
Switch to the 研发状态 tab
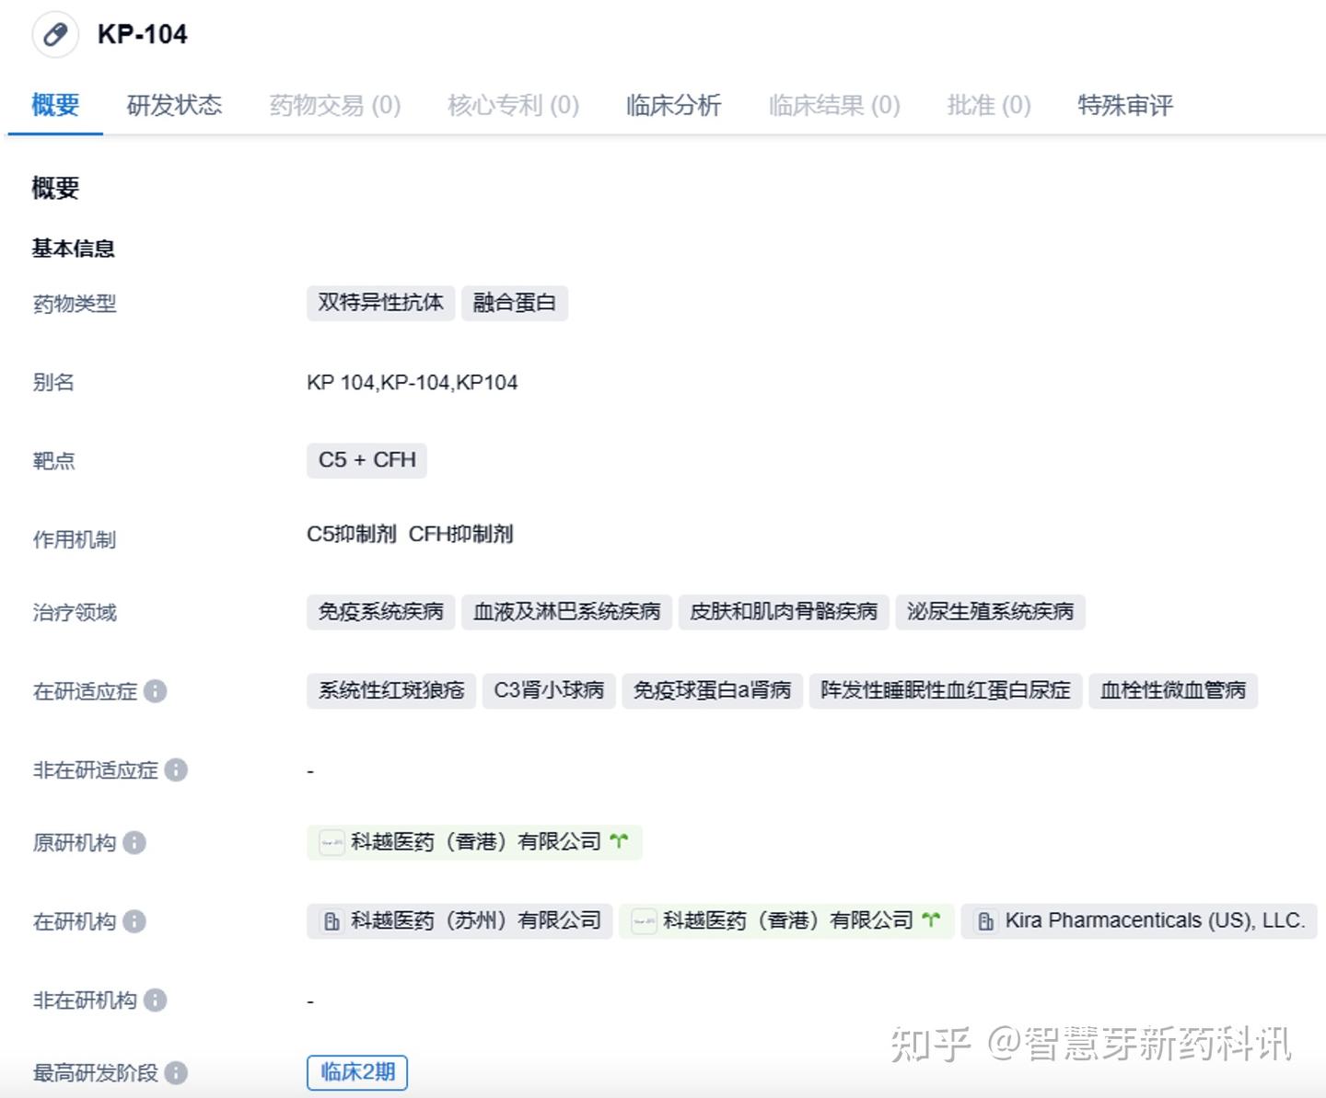[174, 106]
